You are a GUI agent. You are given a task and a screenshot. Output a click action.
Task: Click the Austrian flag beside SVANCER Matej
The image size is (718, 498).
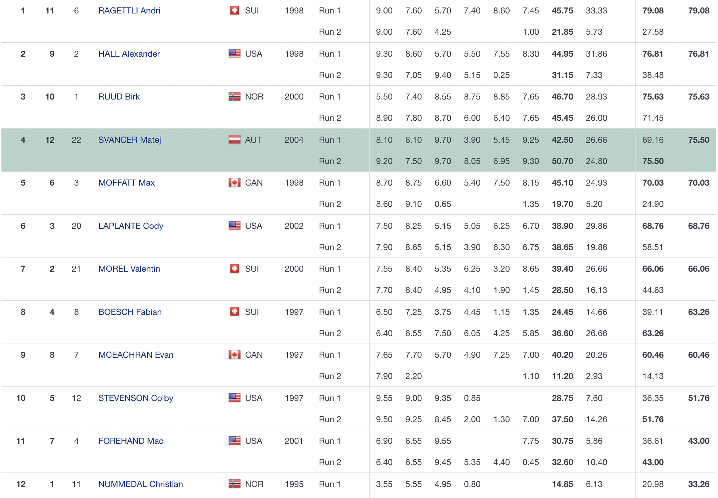pos(234,140)
